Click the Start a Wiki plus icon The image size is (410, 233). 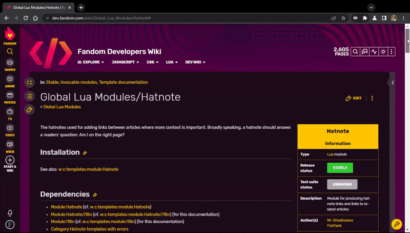(10, 160)
